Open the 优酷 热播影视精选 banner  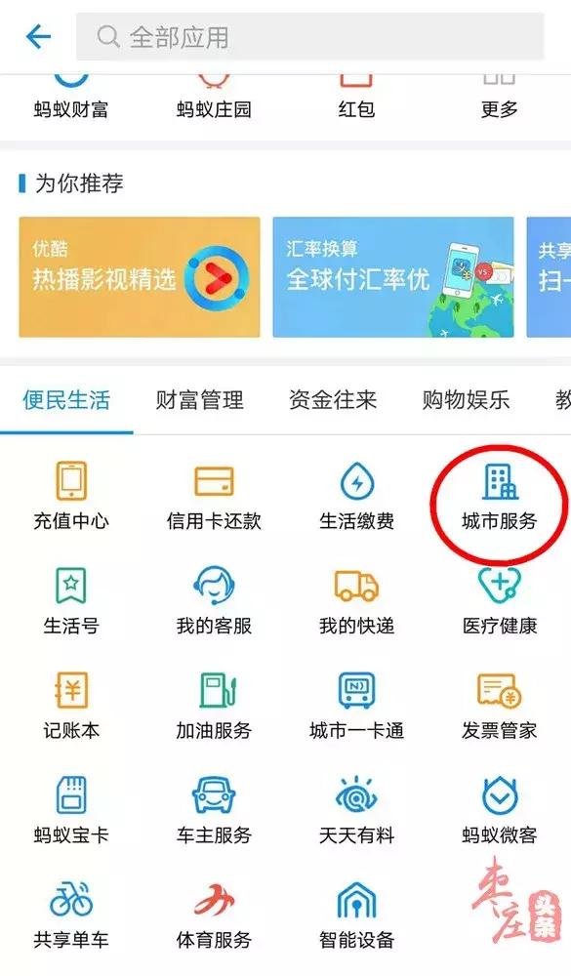click(140, 277)
